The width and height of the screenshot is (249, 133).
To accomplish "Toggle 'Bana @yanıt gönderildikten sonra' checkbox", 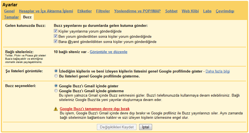I will 55,42.
